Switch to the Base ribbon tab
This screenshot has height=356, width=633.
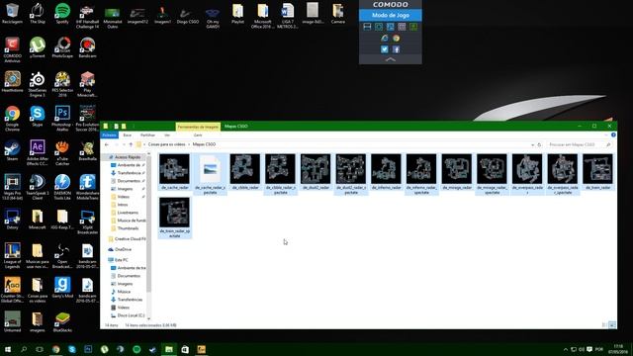pyautogui.click(x=128, y=134)
